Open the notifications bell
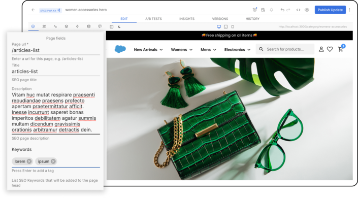Screen dimensions: 358x198 [x=271, y=10]
